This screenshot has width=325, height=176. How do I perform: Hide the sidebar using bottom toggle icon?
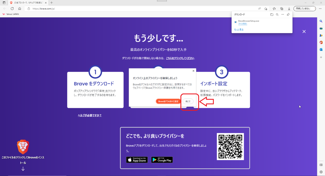(x=321, y=165)
